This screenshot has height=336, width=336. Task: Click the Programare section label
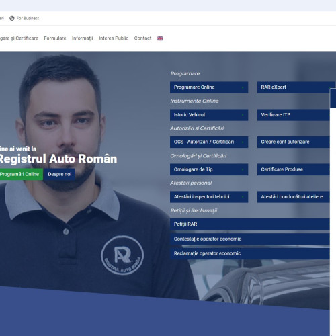click(x=185, y=73)
